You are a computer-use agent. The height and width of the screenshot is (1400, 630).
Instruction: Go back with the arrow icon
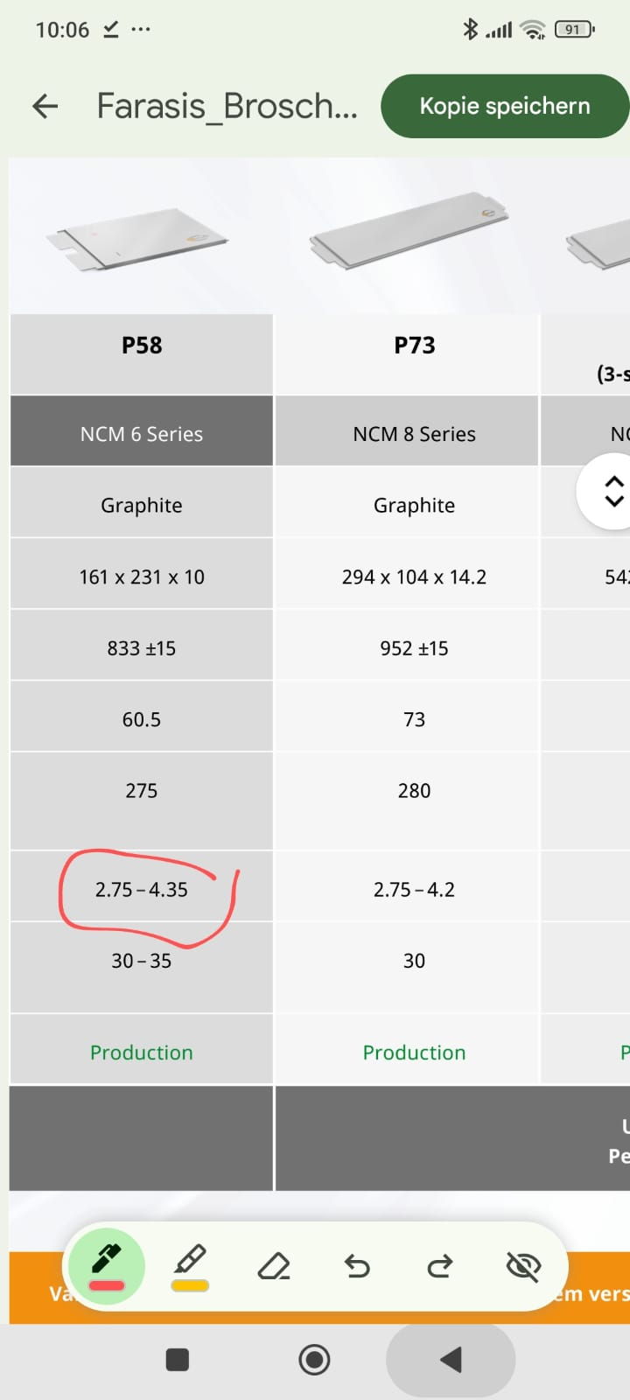click(45, 107)
